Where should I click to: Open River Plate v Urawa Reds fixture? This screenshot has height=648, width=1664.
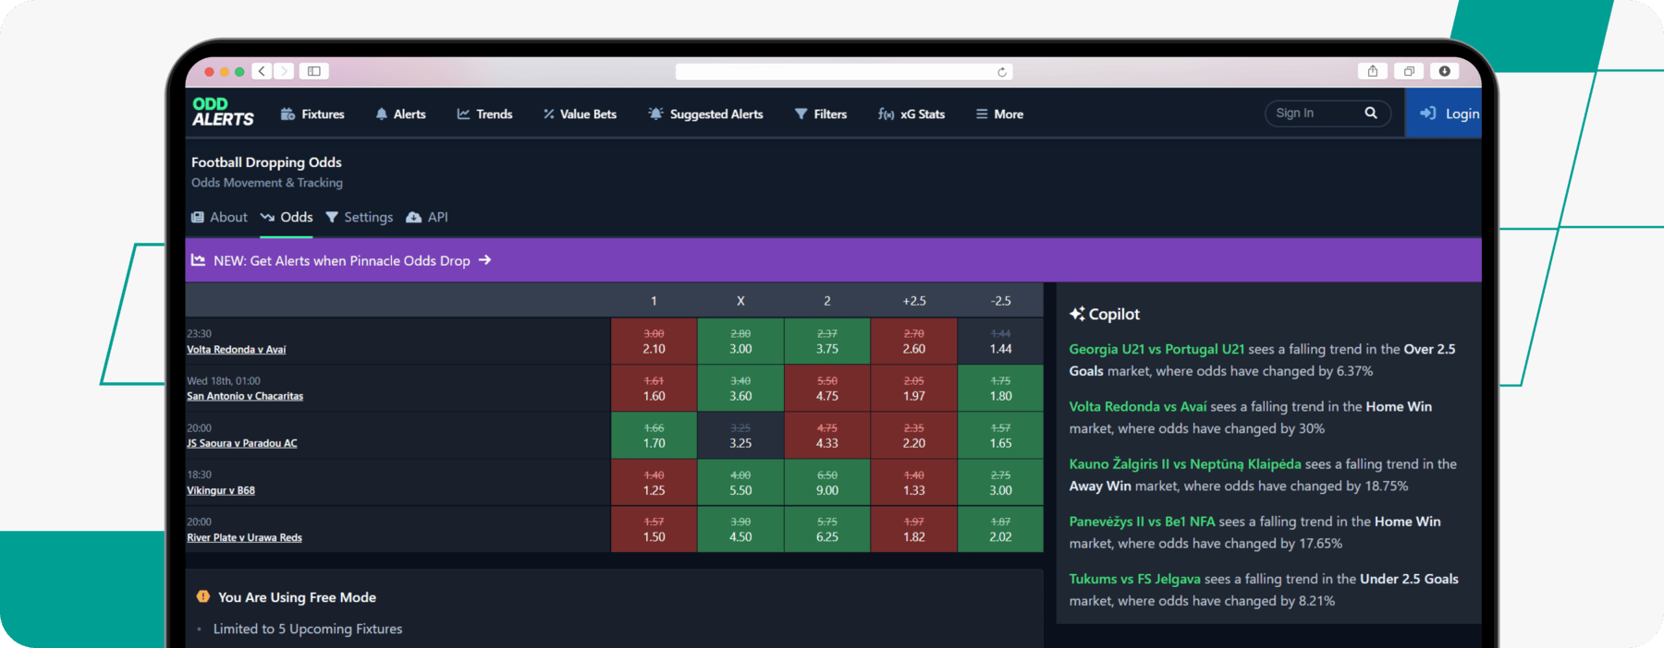244,537
